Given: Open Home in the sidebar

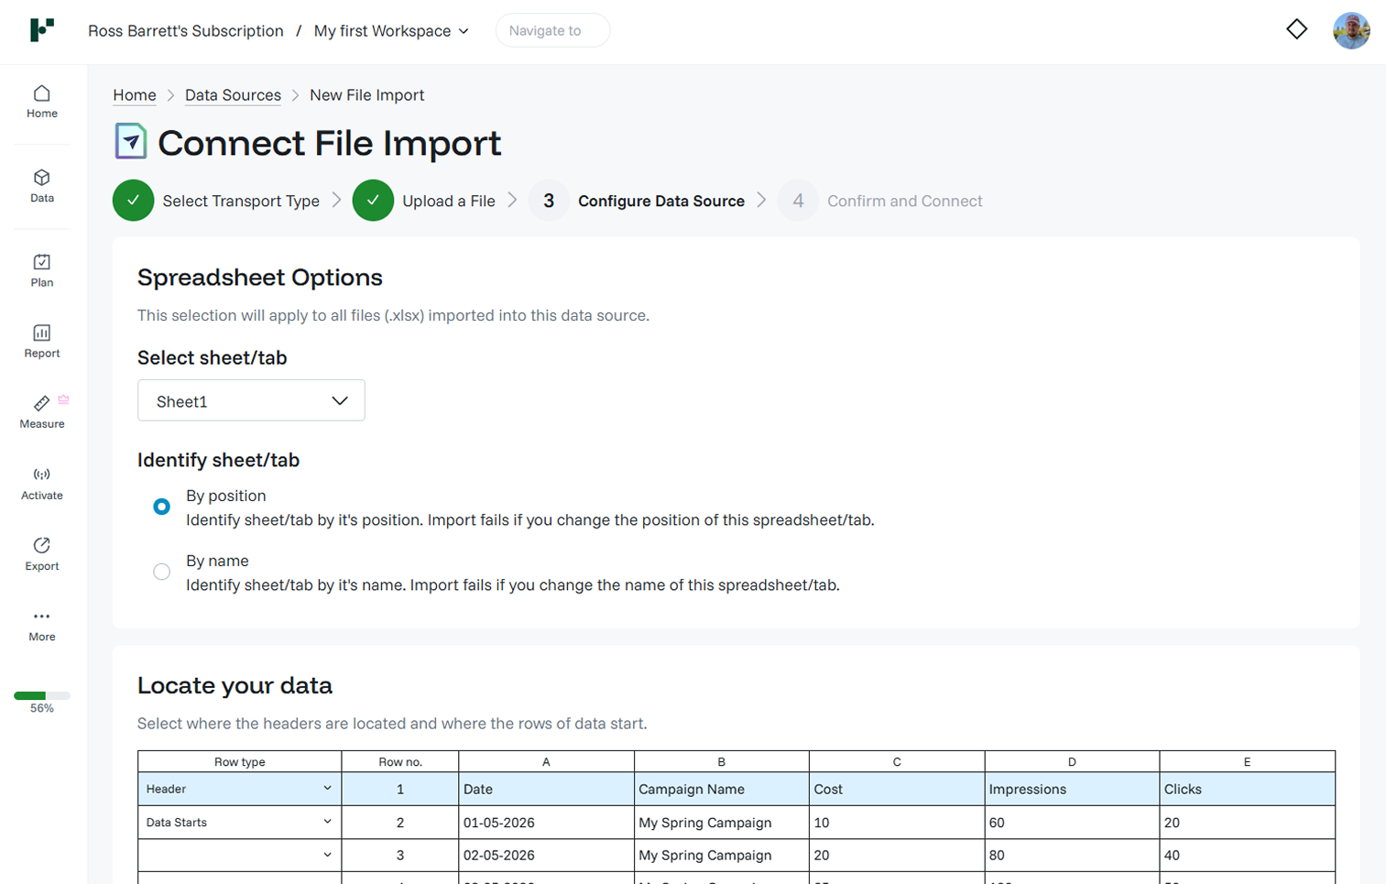Looking at the screenshot, I should 42,102.
